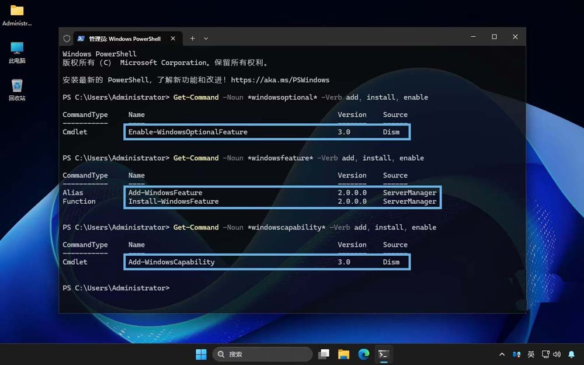584x365 pixels.
Task: Click Add-WindowsCapability in the output
Action: 171,262
